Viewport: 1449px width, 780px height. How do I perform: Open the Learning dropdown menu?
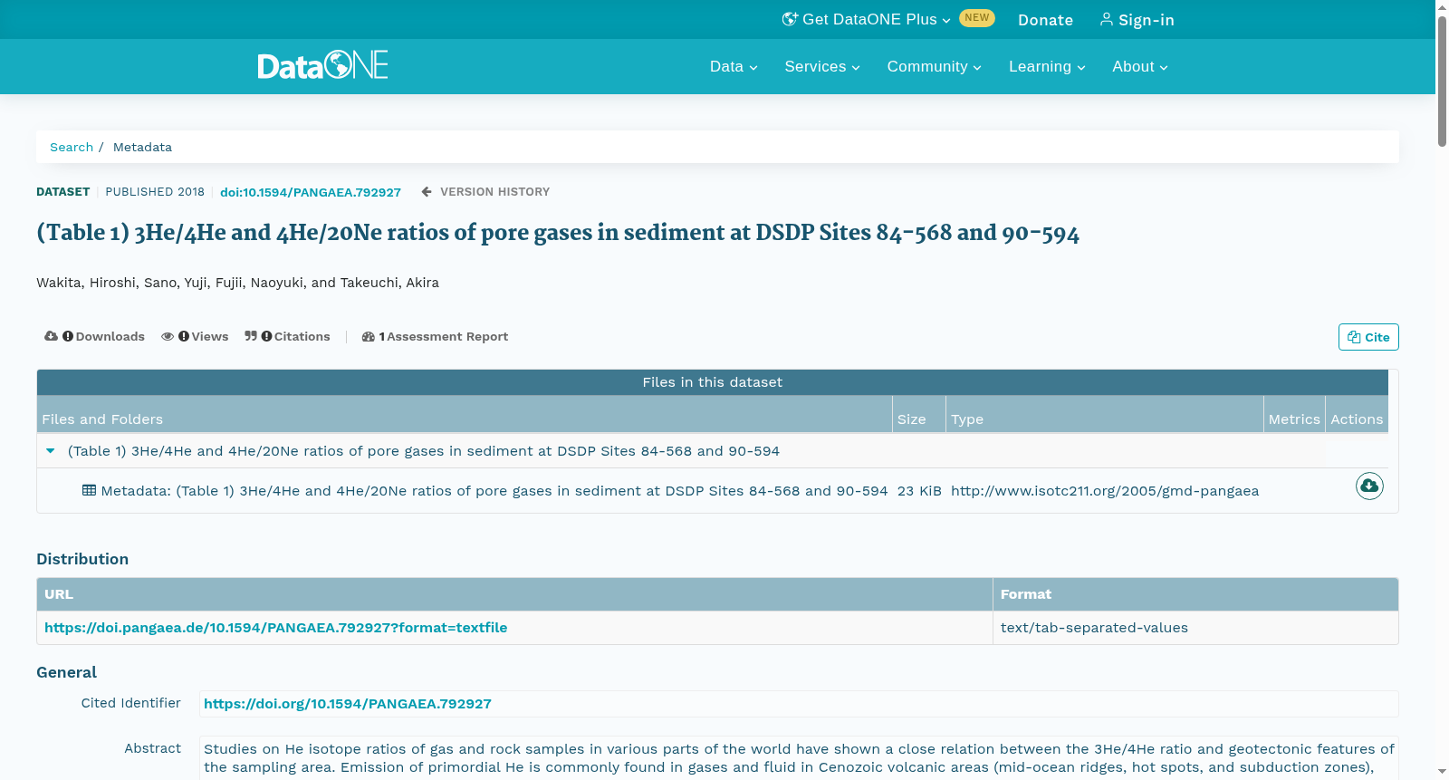click(1047, 67)
